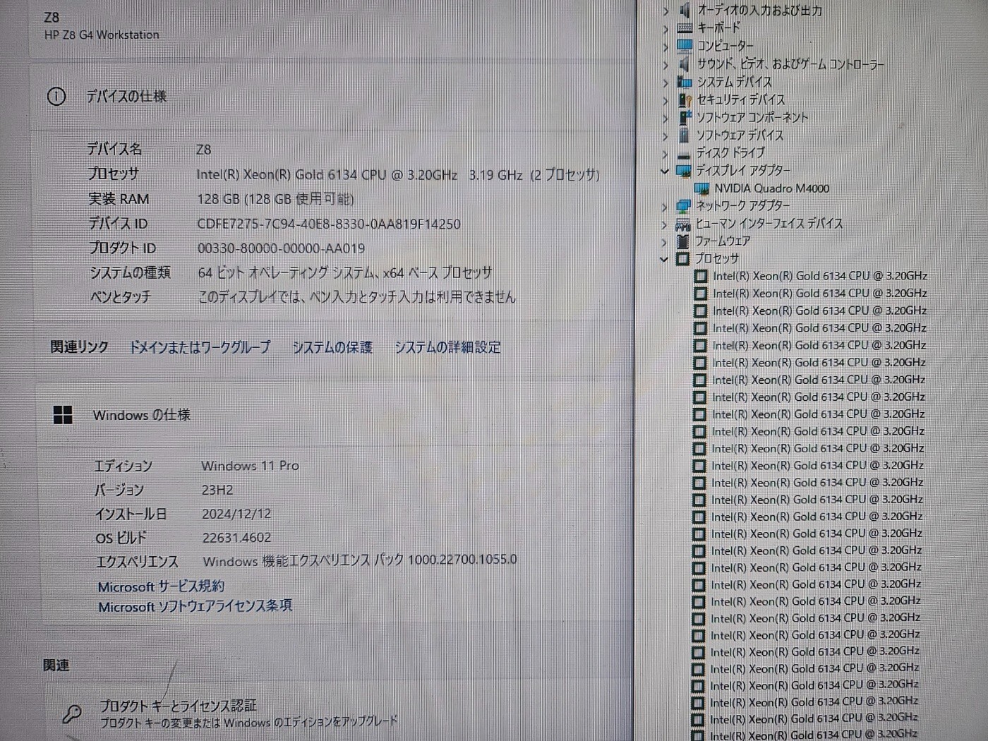Click the 128 GB RAM value
Viewport: 988px width, 741px height.
point(275,199)
